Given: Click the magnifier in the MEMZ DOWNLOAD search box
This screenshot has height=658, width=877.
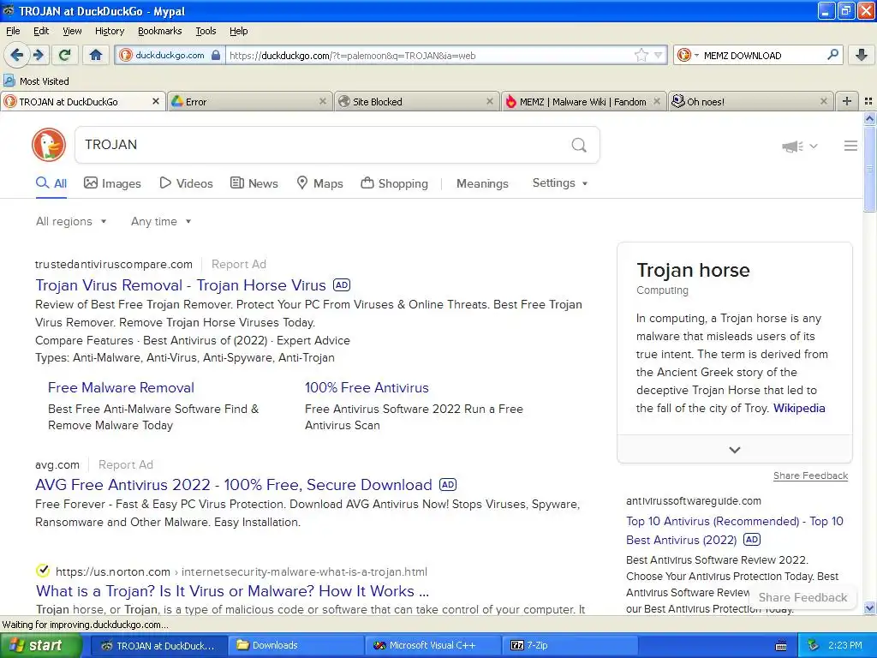Looking at the screenshot, I should pos(832,55).
